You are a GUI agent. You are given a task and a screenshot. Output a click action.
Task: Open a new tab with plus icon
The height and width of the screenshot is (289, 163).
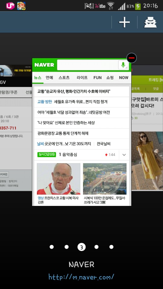[124, 22]
